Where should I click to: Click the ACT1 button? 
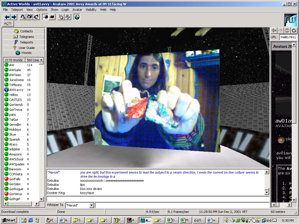pos(8,23)
